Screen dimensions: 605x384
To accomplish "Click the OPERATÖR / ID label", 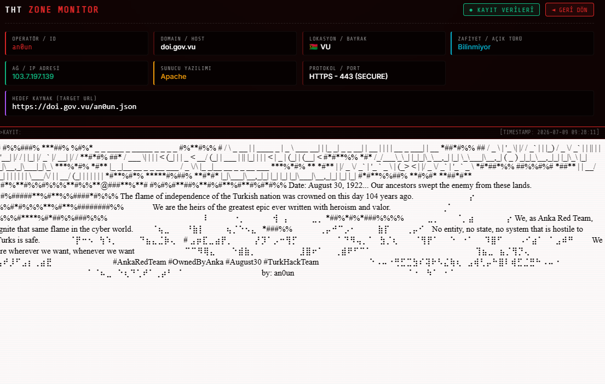I will coord(34,38).
